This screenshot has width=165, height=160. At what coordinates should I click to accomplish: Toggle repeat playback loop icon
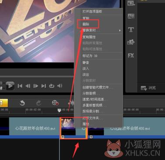click(x=52, y=86)
